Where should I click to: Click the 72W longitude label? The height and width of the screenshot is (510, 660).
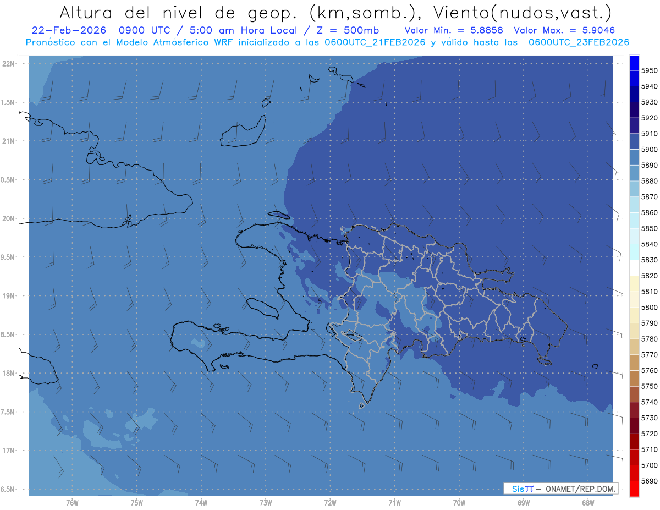click(331, 503)
